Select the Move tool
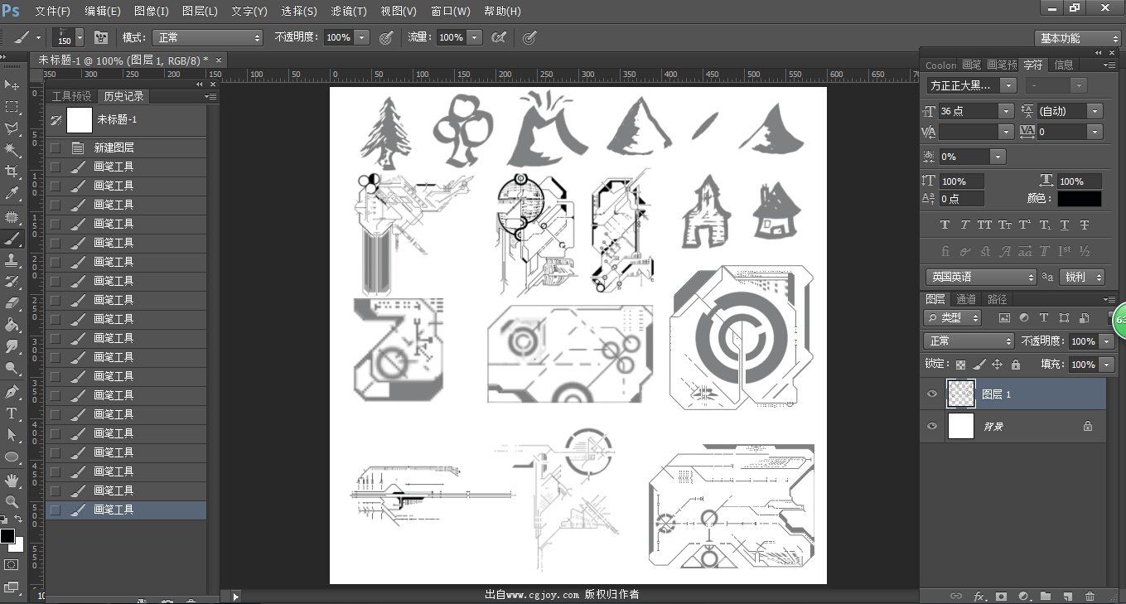 tap(12, 85)
